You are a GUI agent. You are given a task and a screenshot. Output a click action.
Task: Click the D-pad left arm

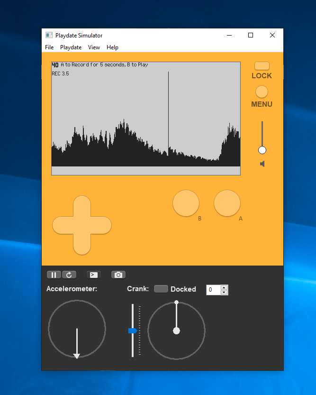(x=63, y=225)
